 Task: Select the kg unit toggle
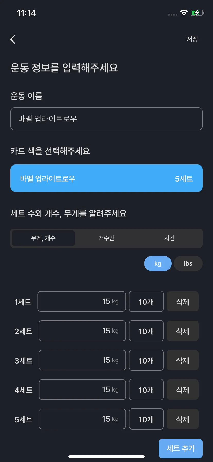(x=158, y=263)
